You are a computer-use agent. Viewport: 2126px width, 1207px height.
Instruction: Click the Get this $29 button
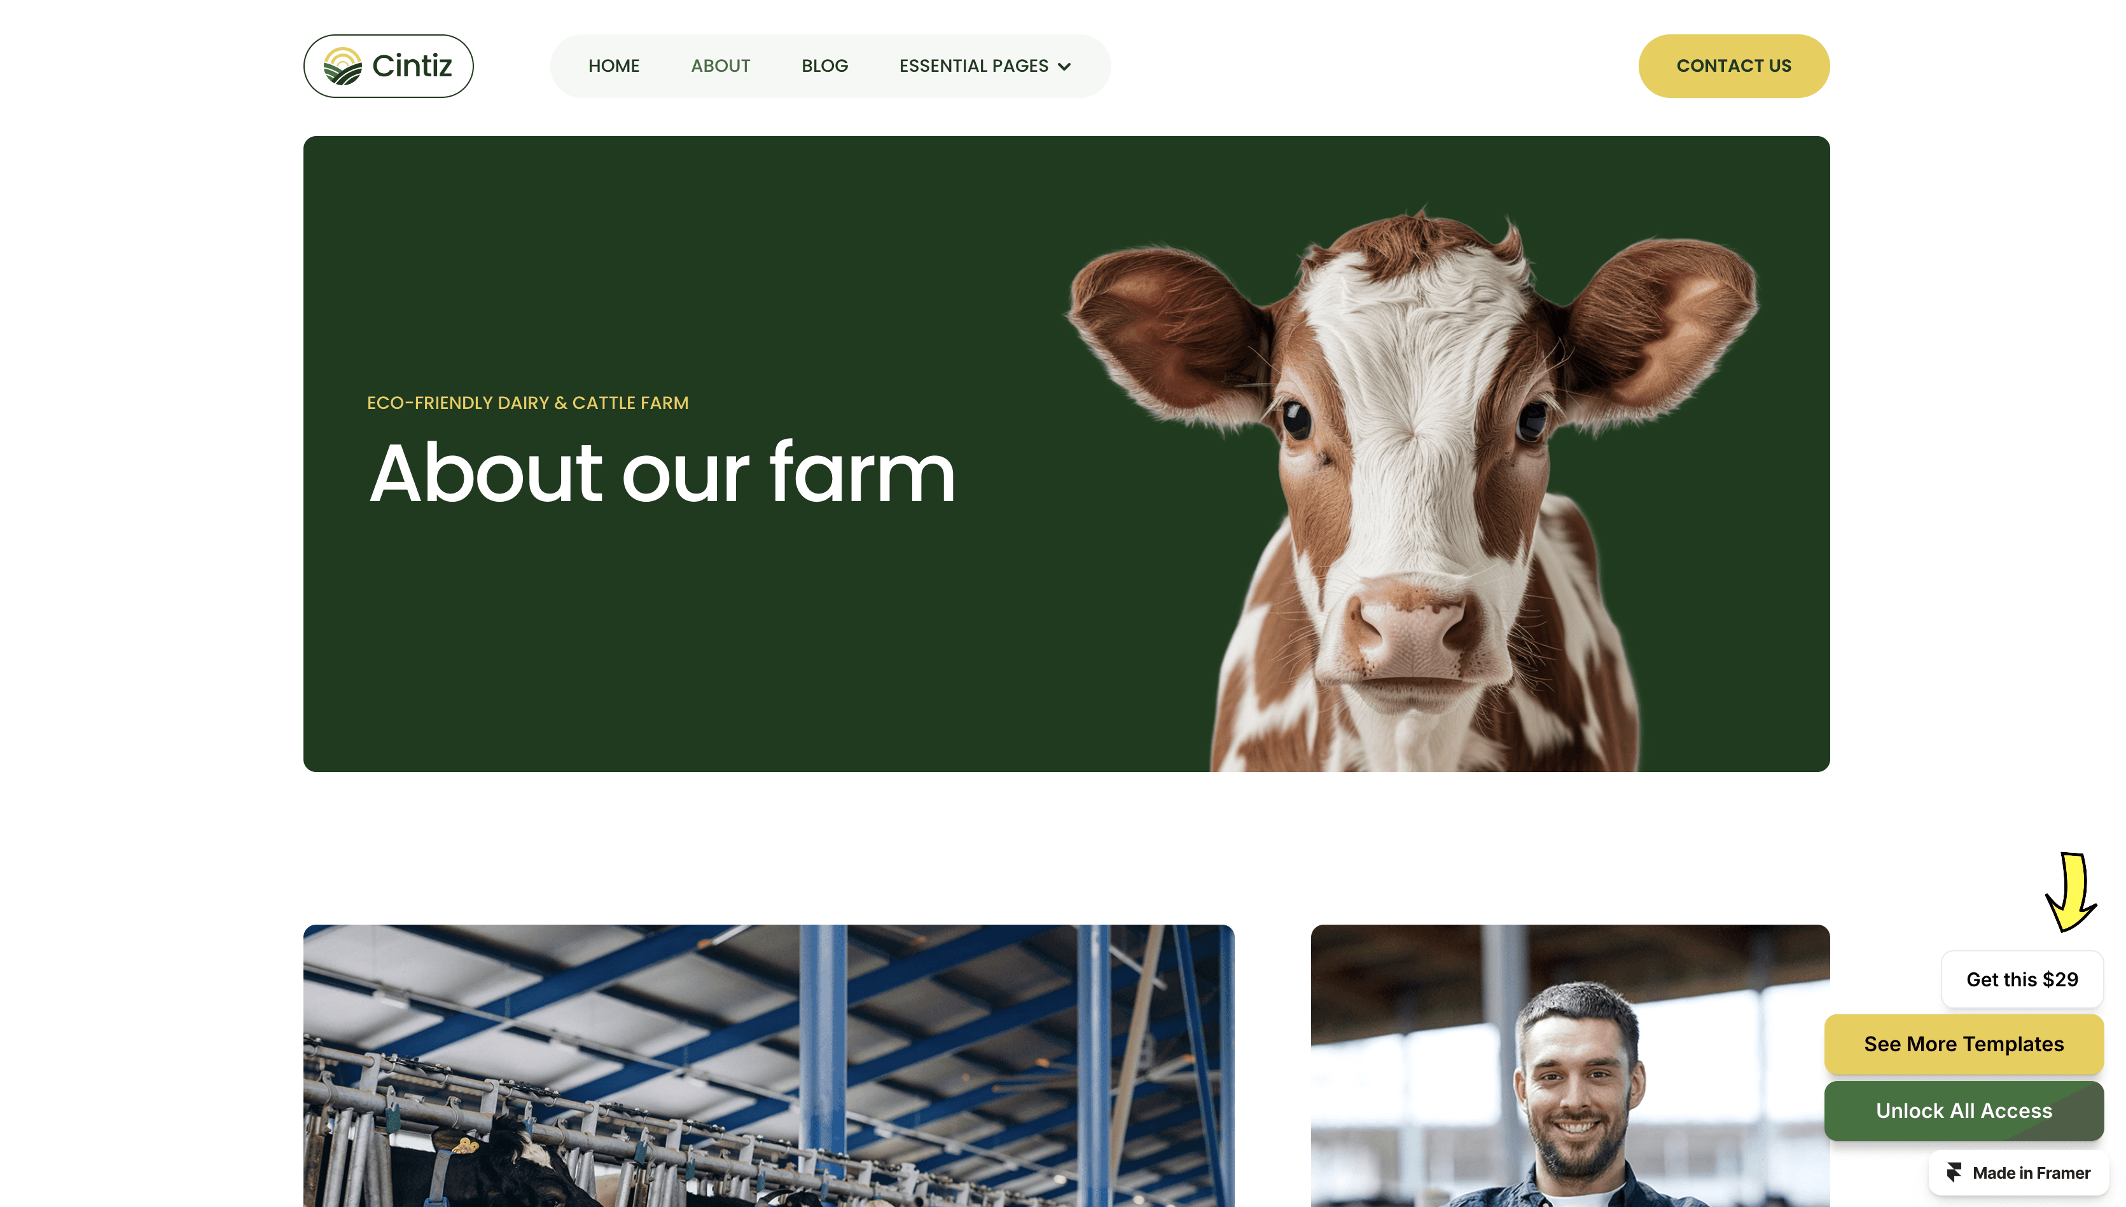tap(2022, 979)
